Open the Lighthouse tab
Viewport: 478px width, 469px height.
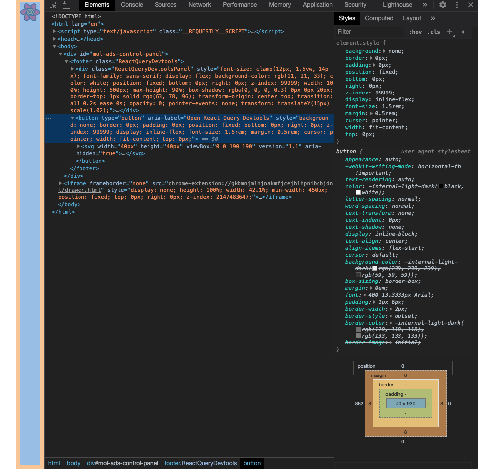pyautogui.click(x=397, y=5)
